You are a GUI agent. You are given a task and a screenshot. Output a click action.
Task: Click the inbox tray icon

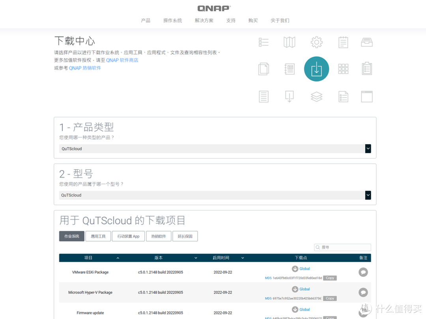(x=367, y=42)
